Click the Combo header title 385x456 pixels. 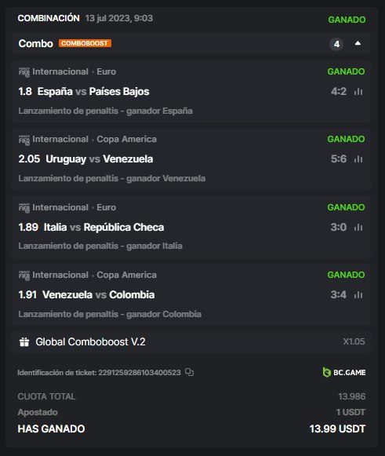pyautogui.click(x=36, y=44)
